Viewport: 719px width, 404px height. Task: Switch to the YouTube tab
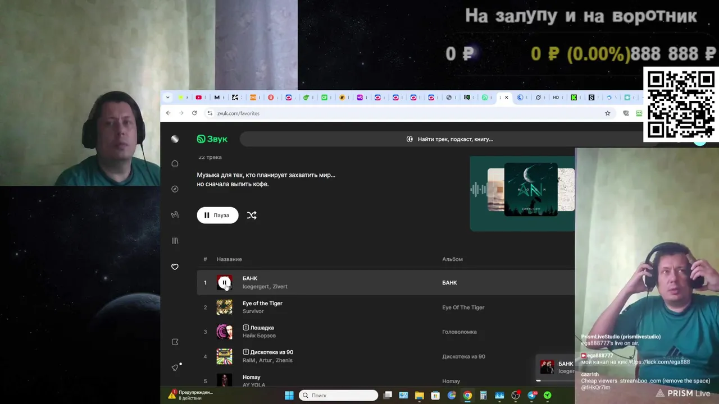coord(198,97)
